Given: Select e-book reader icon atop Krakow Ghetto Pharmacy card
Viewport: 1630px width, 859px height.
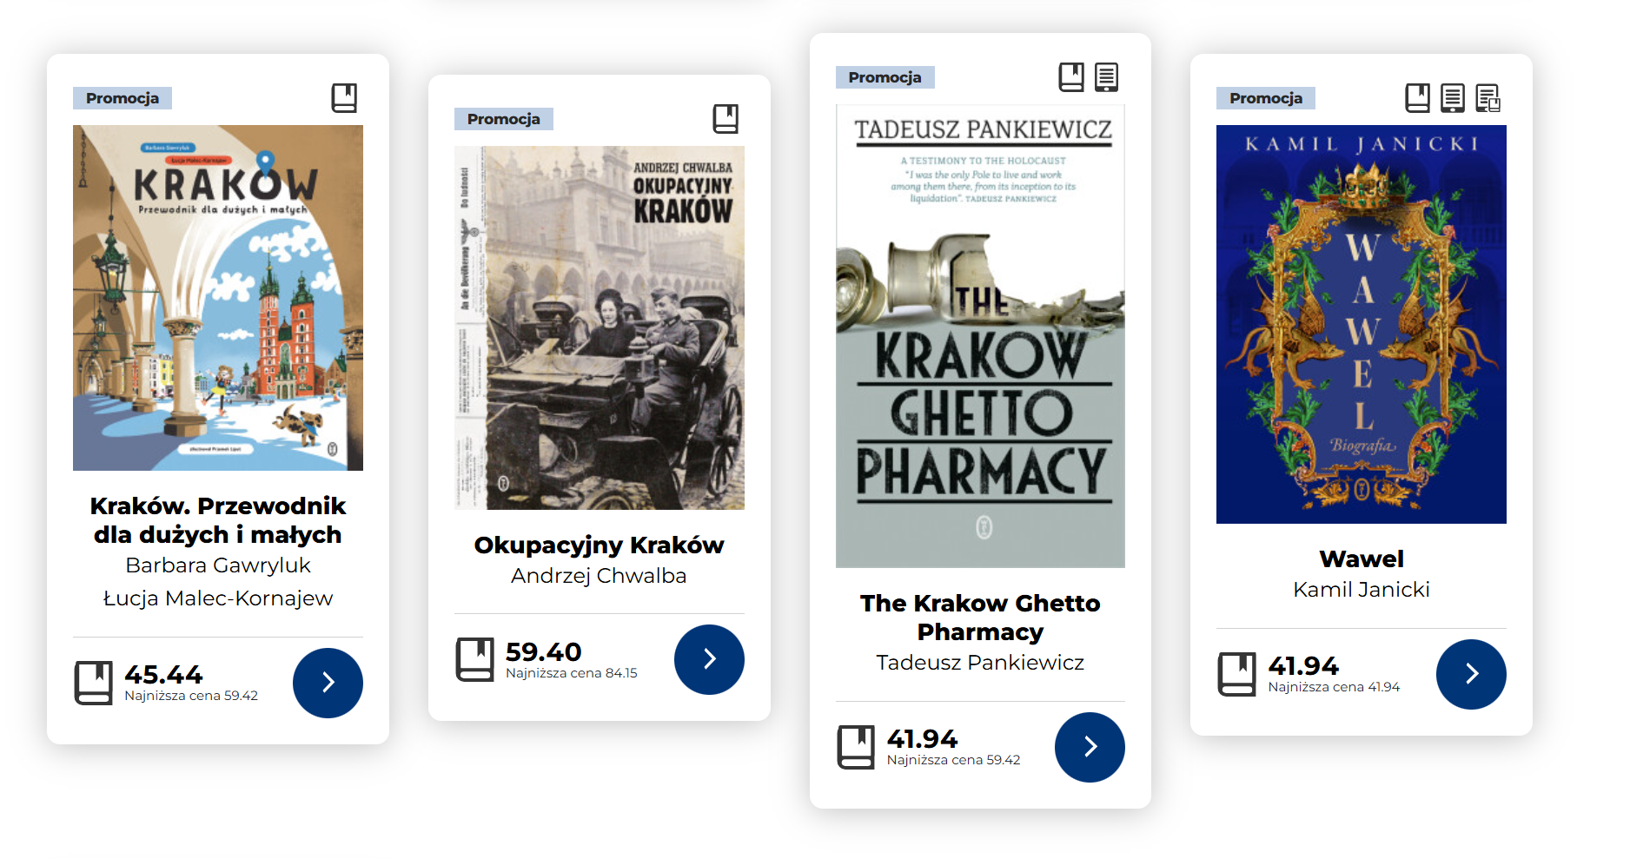Looking at the screenshot, I should 1106,77.
